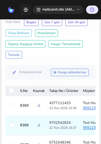The image size is (101, 144).
Task: Open the help question-mark button
Action: click(92, 10)
